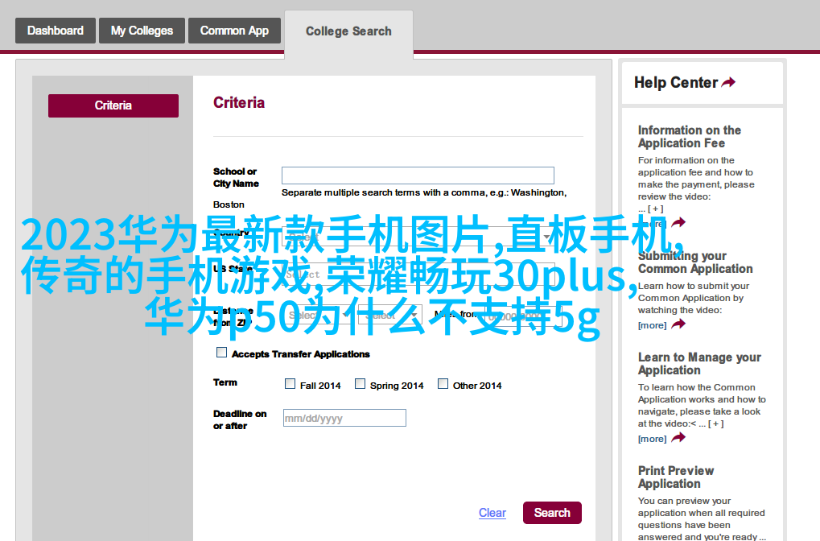
Task: Open the US State select dropdown
Action: (418, 274)
